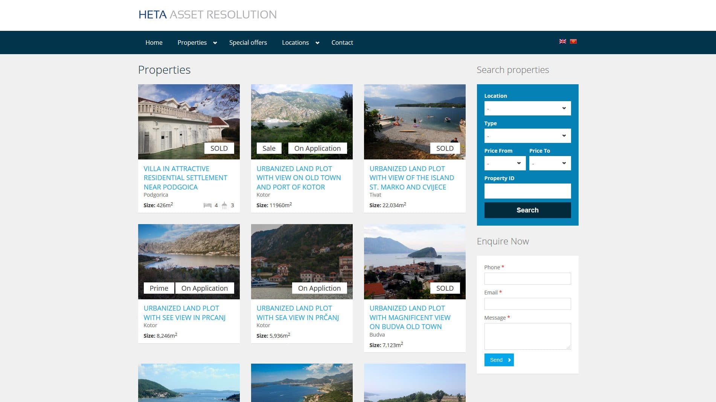Send the enquiry with the Send button
The width and height of the screenshot is (716, 402).
[499, 360]
